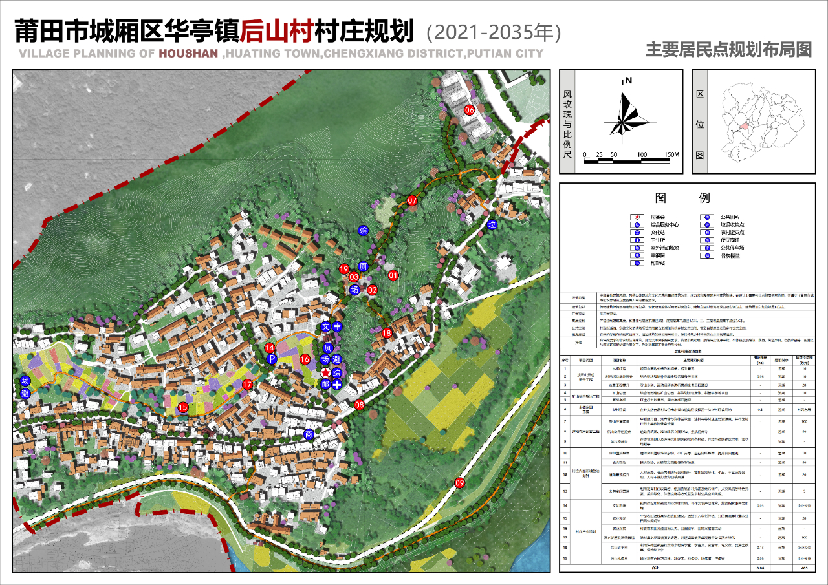This screenshot has width=828, height=585.
Task: Click legend label 综合服务中心
Action: click(665, 225)
